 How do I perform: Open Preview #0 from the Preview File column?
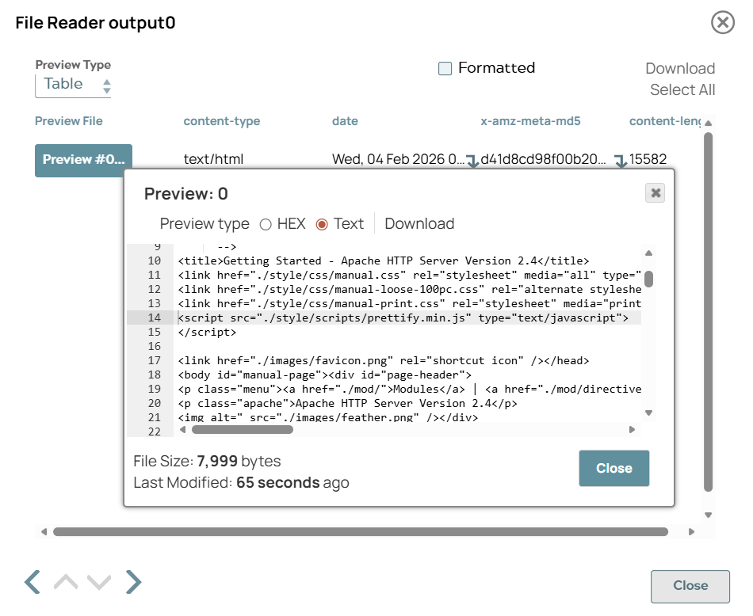coord(83,159)
